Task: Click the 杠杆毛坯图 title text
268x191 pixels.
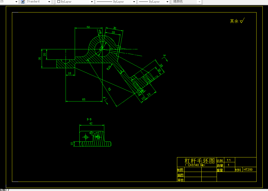Action: click(x=199, y=161)
